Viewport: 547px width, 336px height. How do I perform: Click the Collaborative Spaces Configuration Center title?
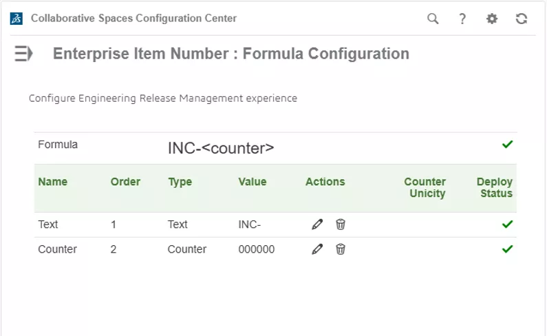point(133,18)
